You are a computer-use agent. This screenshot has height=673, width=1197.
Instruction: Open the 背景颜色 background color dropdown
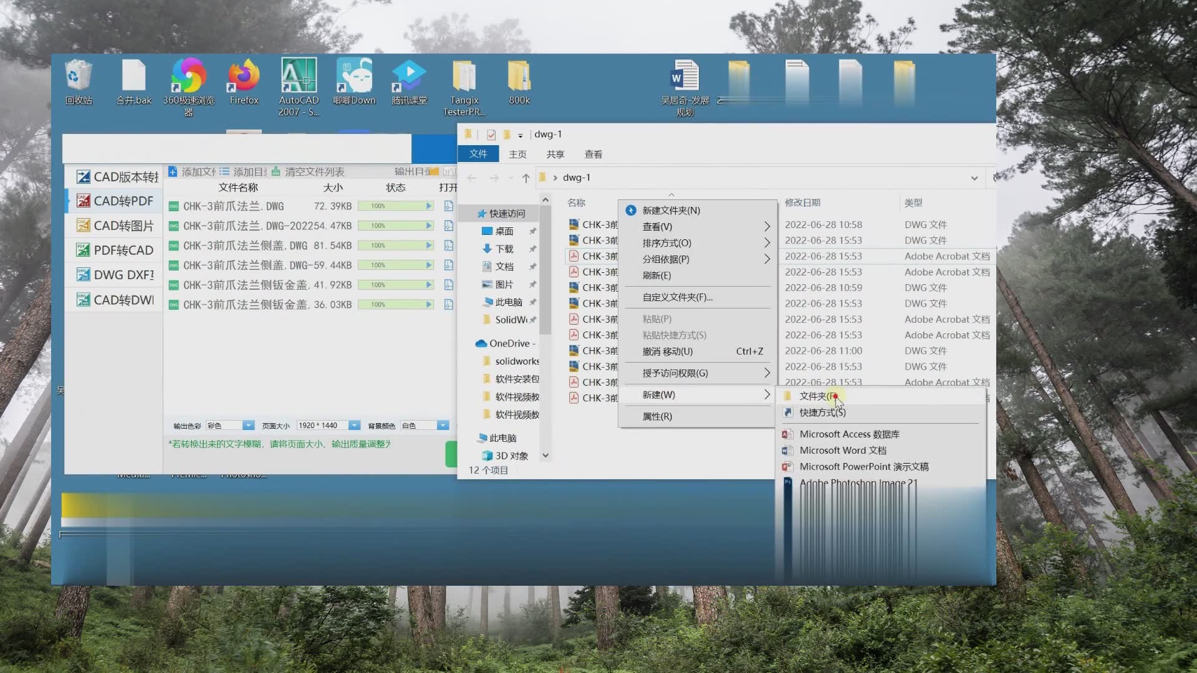pos(443,425)
